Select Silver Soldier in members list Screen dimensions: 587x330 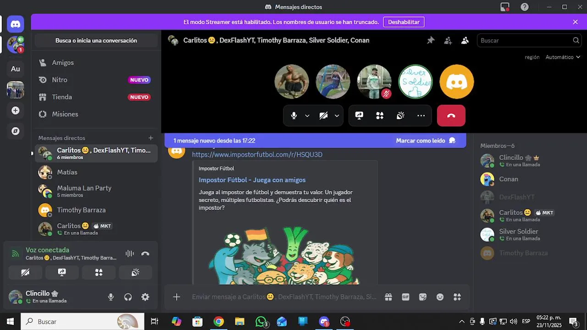(x=528, y=234)
